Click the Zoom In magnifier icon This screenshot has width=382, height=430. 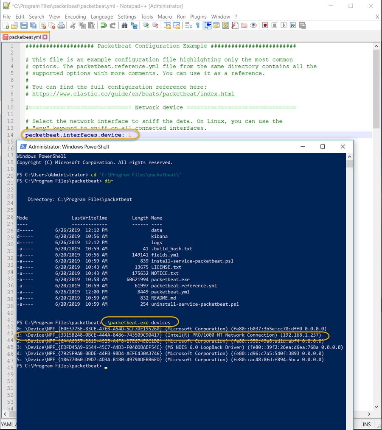pos(146,25)
